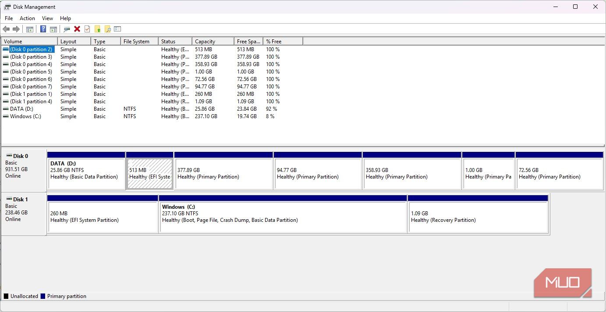This screenshot has width=606, height=312.
Task: Click the Back arrow toolbar icon
Action: (6, 29)
